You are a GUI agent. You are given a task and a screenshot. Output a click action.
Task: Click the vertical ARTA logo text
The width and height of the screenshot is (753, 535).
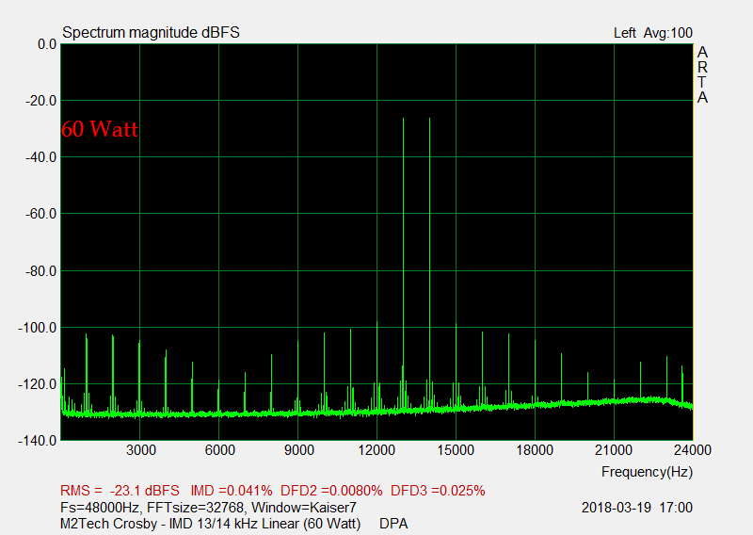tap(702, 75)
